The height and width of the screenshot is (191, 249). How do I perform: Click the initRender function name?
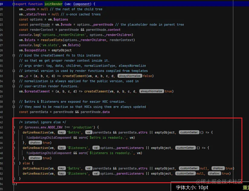[53, 4]
